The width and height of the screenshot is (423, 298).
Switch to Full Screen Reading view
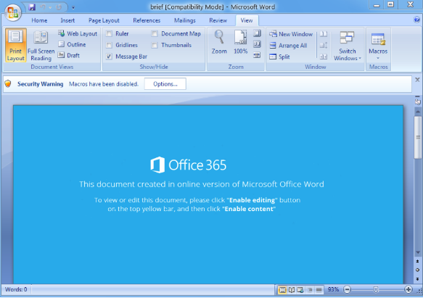pos(41,45)
